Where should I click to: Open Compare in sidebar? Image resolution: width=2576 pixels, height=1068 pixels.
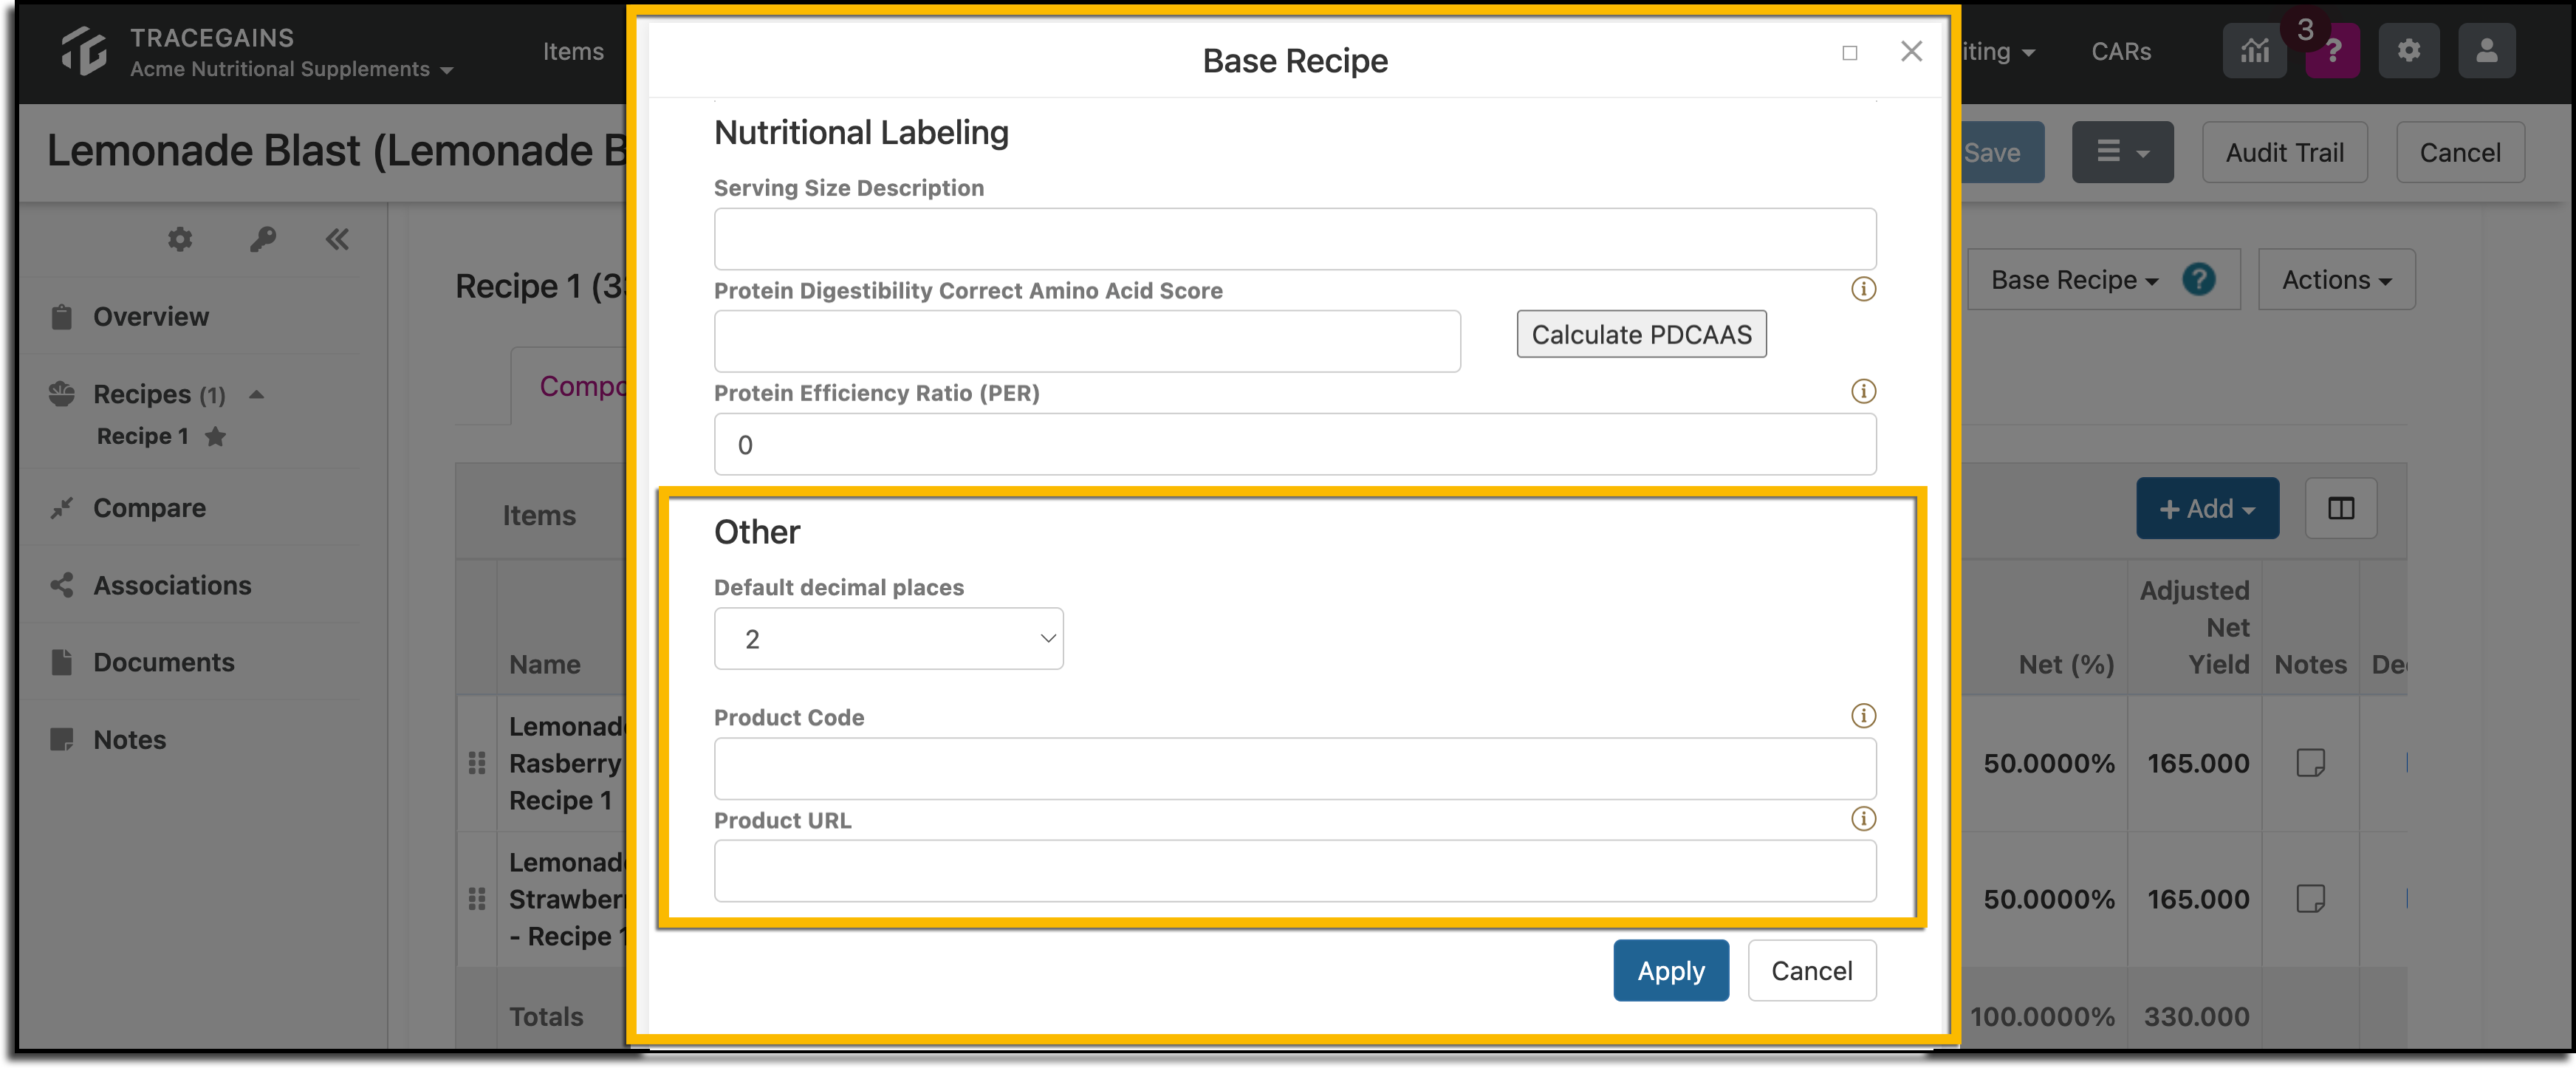pos(149,508)
